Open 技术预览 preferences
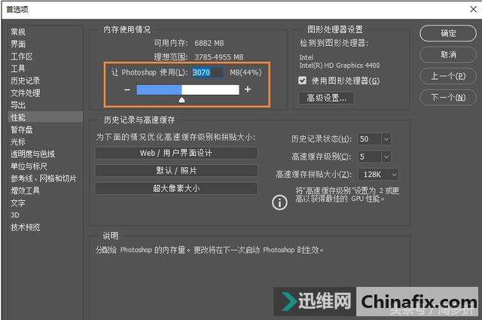The image size is (482, 320). click(x=26, y=227)
